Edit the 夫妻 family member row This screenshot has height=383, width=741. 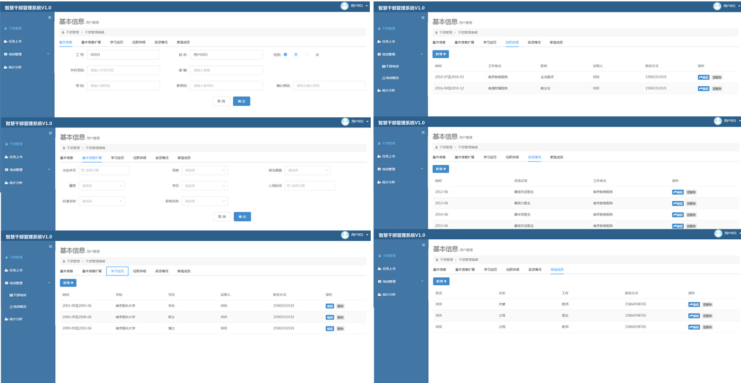[693, 305]
